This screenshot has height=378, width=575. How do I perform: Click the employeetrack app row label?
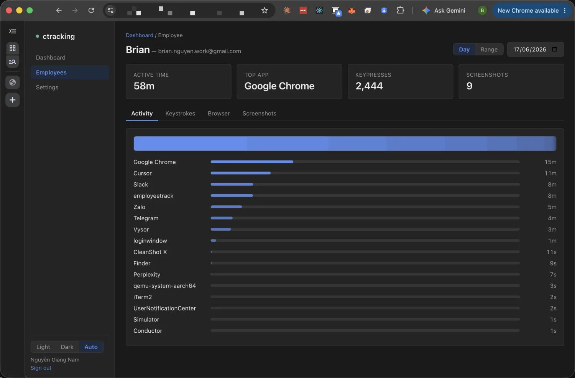(153, 196)
